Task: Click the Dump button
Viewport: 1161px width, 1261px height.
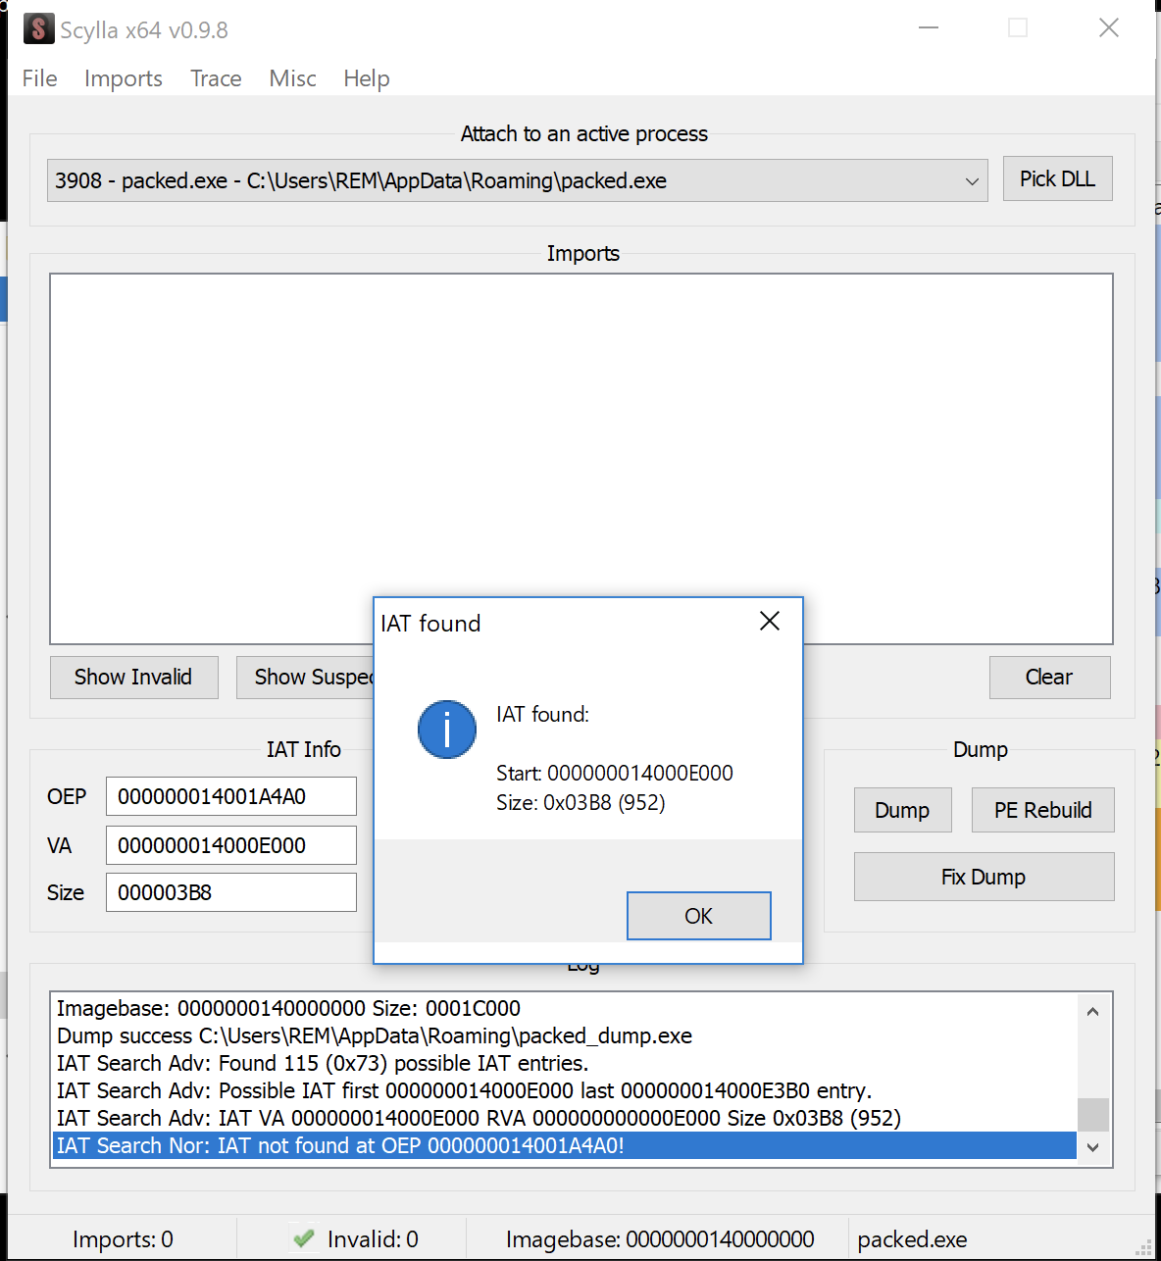Action: [x=902, y=810]
